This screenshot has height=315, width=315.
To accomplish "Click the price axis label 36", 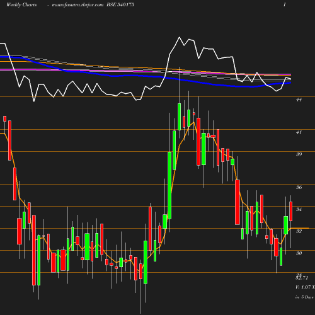I will click(x=299, y=187).
